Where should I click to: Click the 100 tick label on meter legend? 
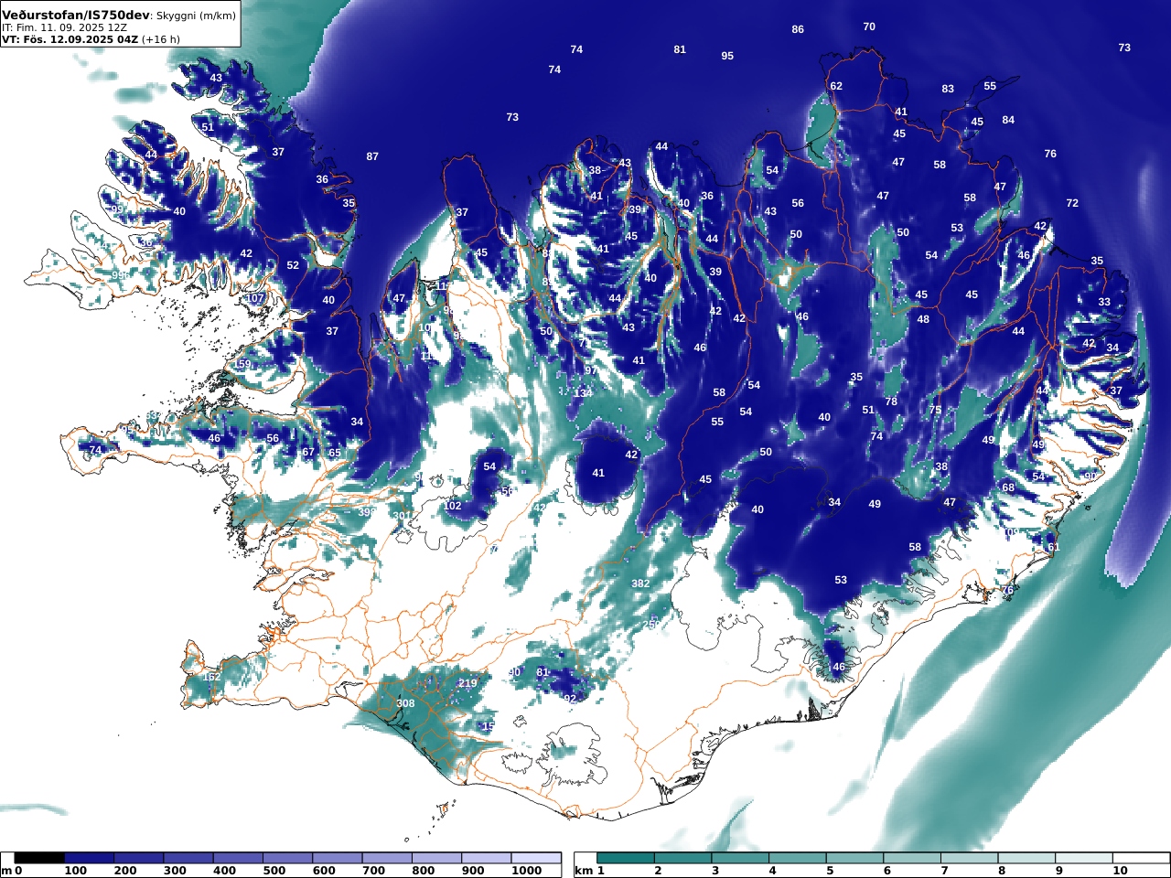[x=76, y=871]
